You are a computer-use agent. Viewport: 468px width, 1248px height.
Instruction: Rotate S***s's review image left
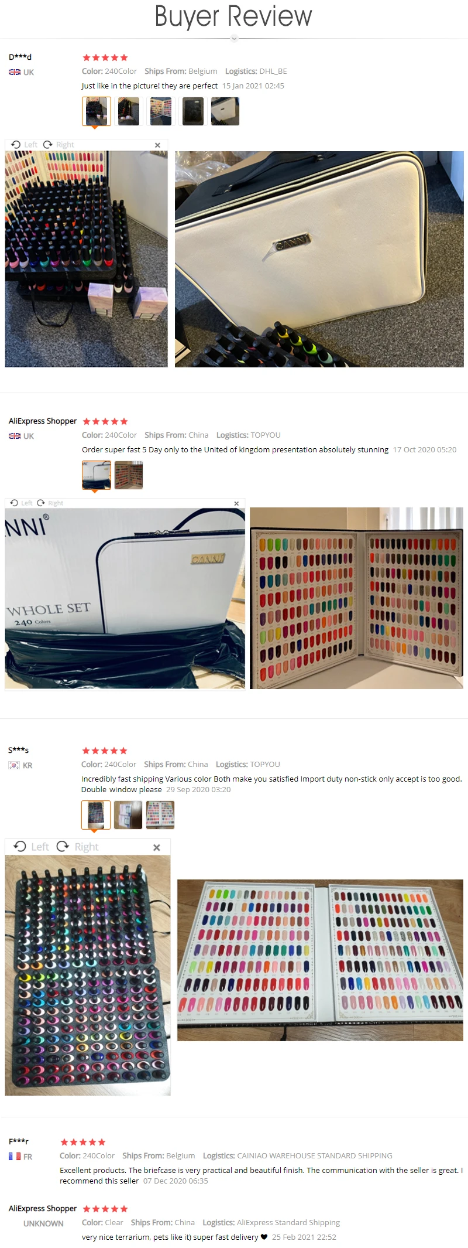pyautogui.click(x=31, y=847)
